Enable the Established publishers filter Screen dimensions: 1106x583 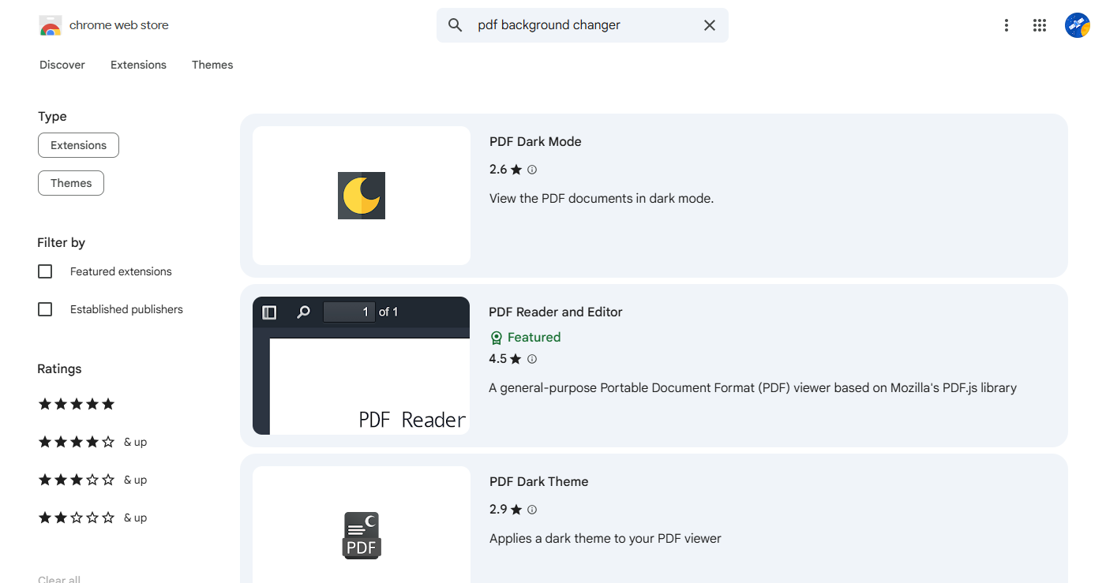[45, 308]
